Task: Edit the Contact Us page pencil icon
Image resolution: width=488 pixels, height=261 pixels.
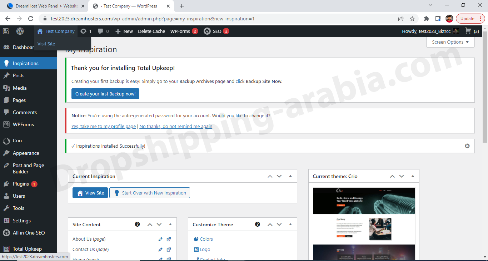Action: coord(160,250)
